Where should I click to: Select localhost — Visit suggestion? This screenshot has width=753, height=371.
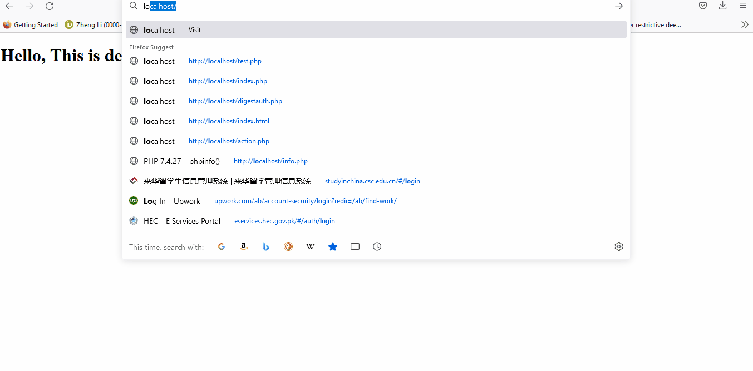pos(376,29)
